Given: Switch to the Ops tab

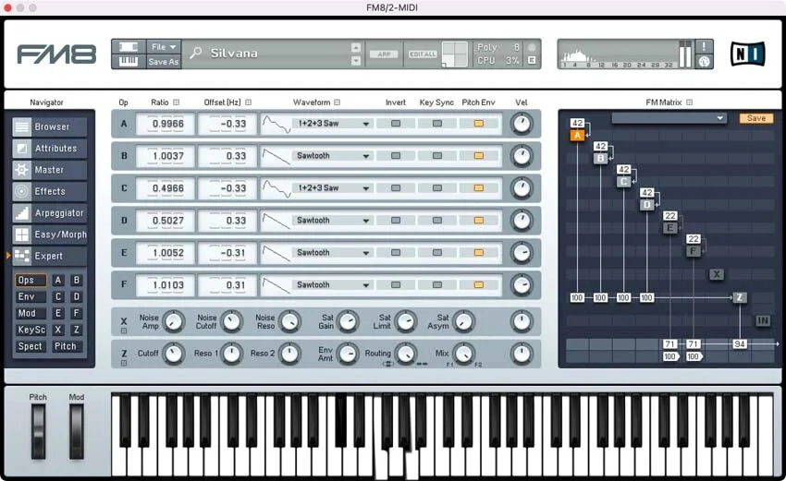Looking at the screenshot, I should [31, 281].
